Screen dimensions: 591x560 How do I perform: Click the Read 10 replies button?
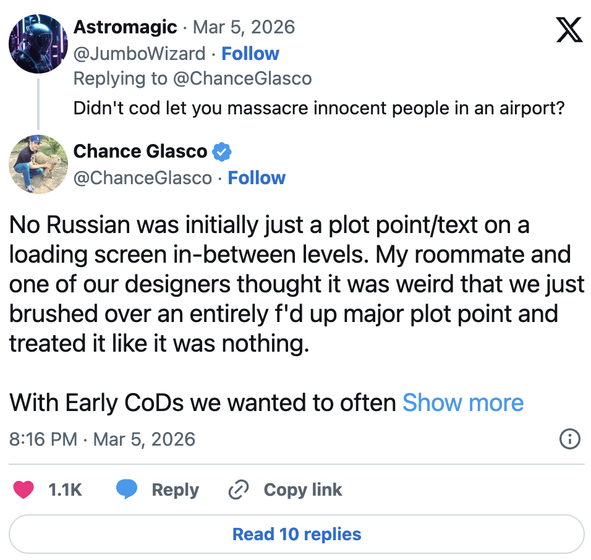coord(297,534)
